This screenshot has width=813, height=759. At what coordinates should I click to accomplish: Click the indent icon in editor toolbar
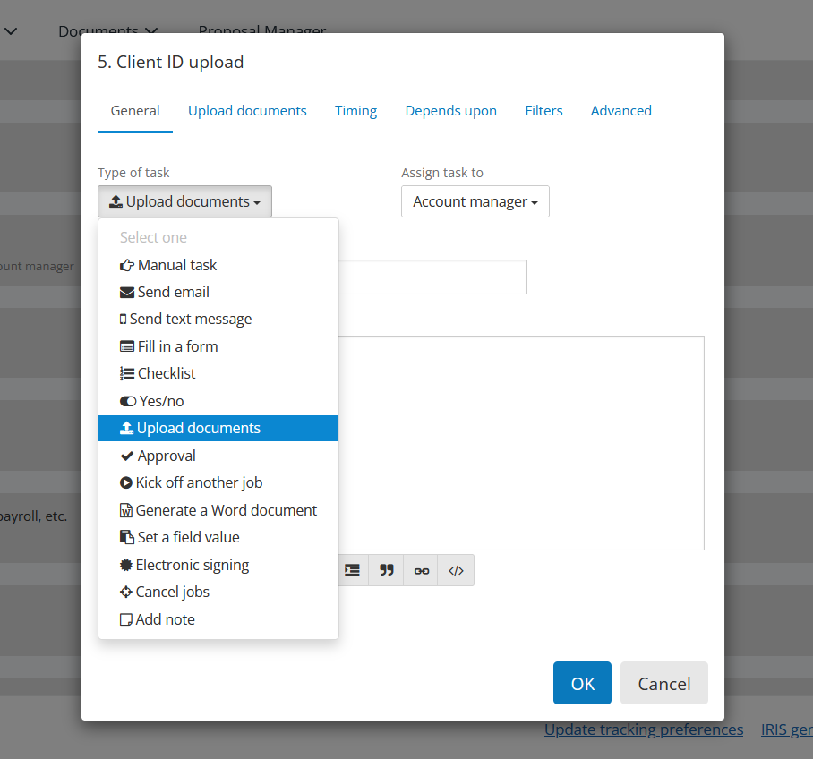click(353, 570)
